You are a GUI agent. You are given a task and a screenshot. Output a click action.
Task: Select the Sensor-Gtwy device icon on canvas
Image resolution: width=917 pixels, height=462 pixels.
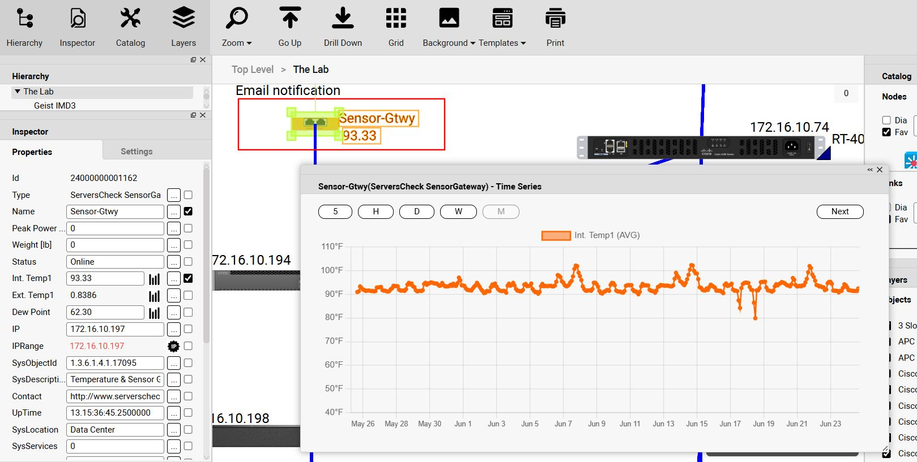[x=315, y=123]
